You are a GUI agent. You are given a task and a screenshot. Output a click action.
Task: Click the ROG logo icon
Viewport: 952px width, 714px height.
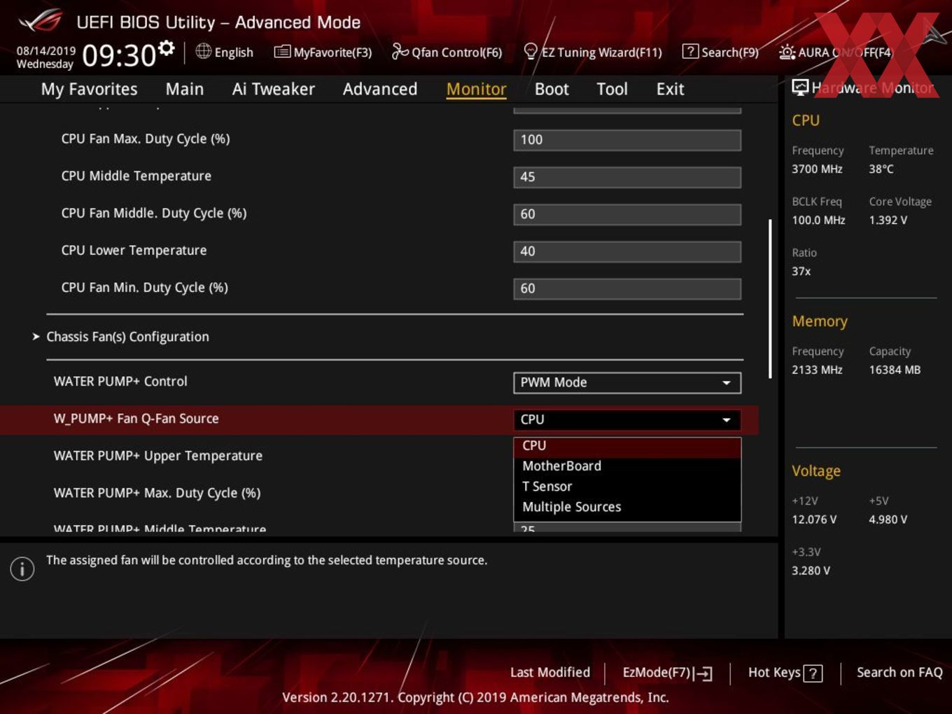pos(41,21)
